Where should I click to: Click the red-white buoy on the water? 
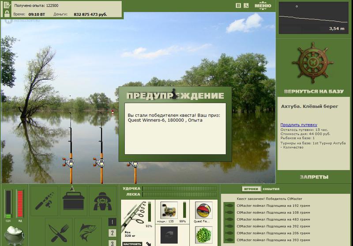(x=113, y=112)
